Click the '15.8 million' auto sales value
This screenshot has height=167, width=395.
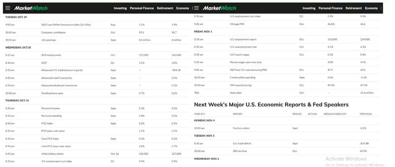tap(367, 93)
